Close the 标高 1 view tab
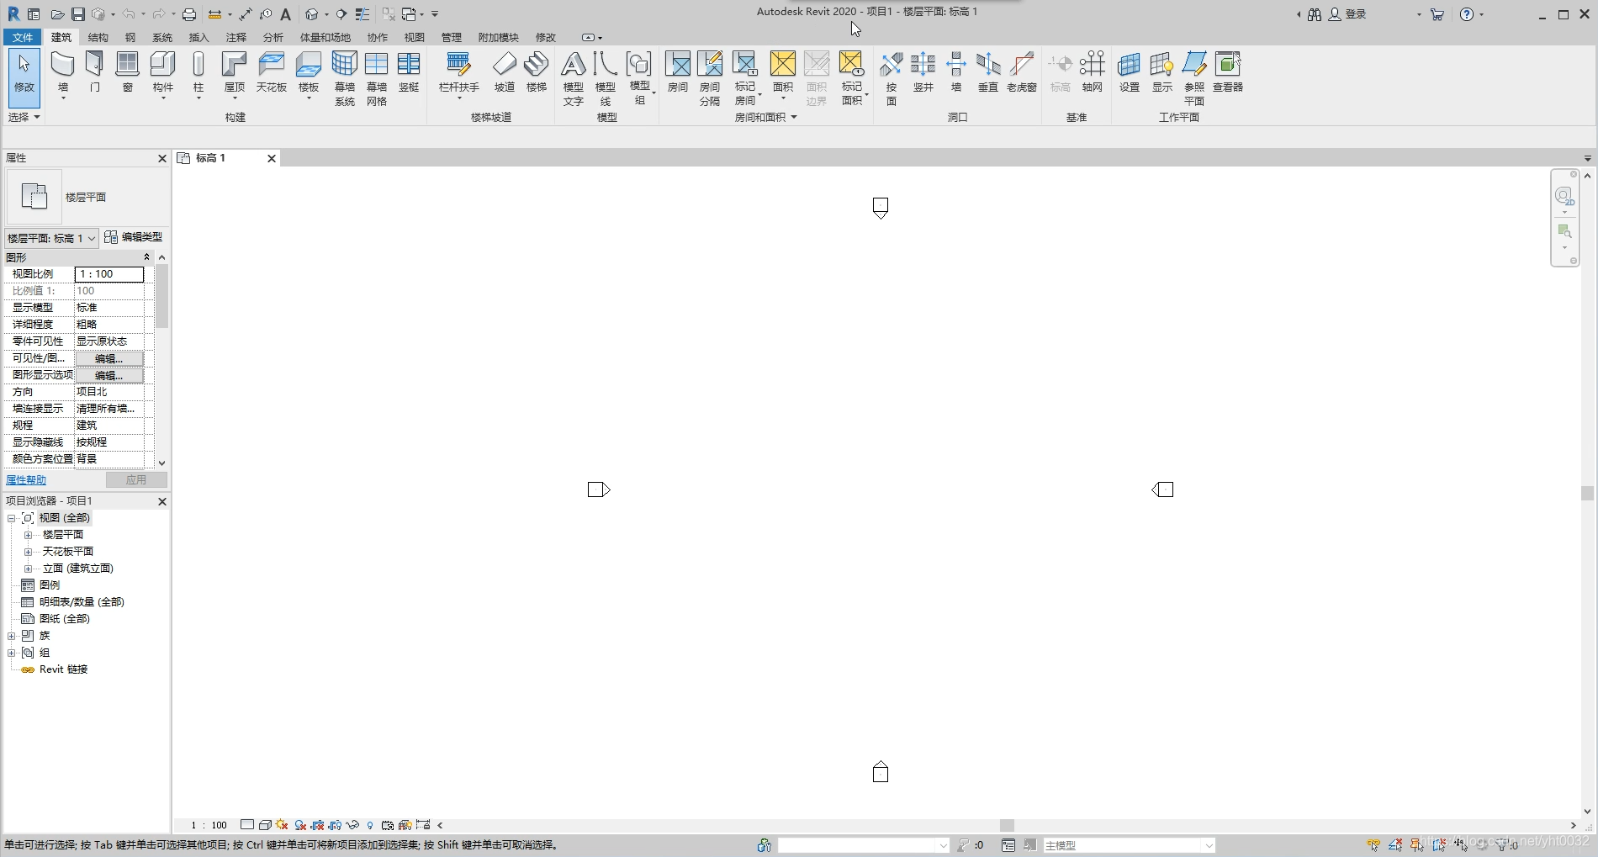This screenshot has height=857, width=1598. [272, 158]
